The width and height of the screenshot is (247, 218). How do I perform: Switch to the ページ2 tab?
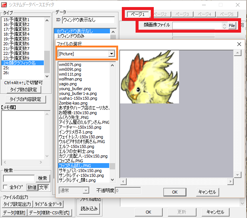point(160,14)
